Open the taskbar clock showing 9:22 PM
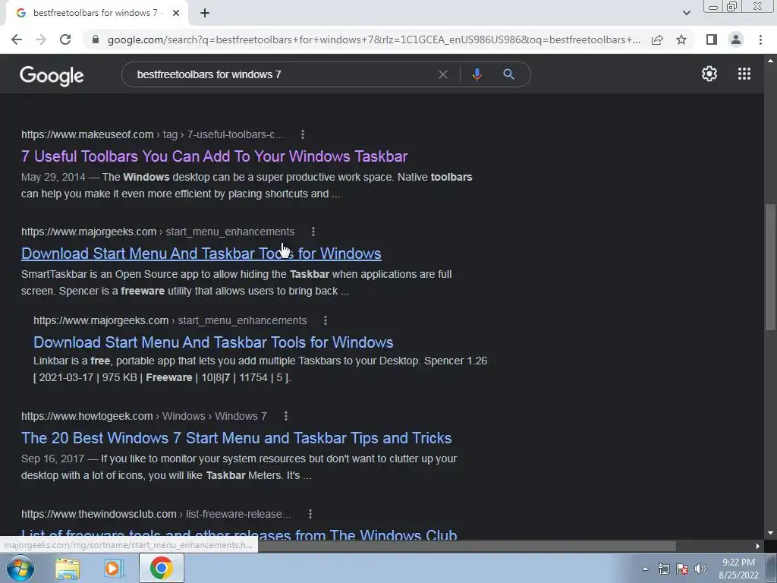Viewport: 777px width, 583px height. (x=738, y=569)
